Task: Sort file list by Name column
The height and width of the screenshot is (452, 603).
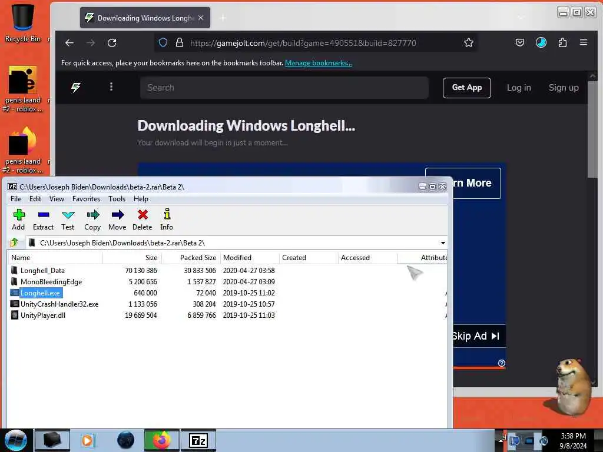Action: click(x=55, y=258)
